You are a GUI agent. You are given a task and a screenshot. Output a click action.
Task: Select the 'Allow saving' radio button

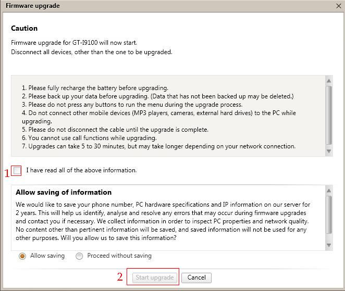tap(22, 256)
